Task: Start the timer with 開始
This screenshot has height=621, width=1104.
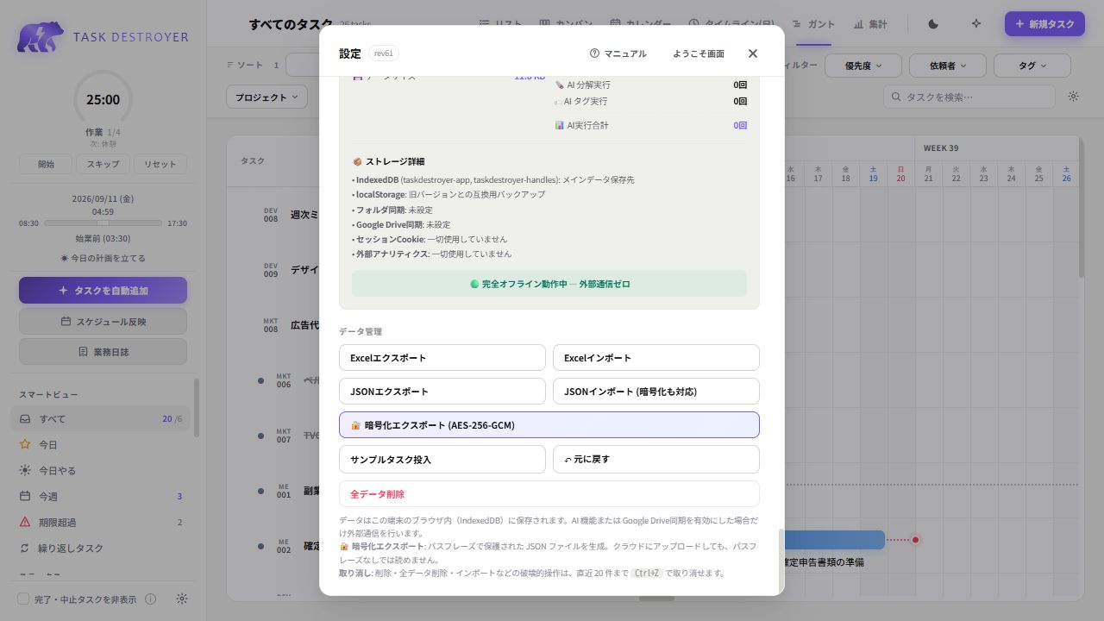Action: pos(46,164)
